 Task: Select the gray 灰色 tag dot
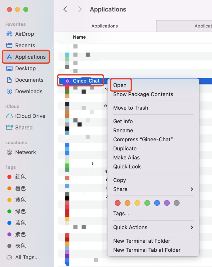pyautogui.click(x=9, y=246)
